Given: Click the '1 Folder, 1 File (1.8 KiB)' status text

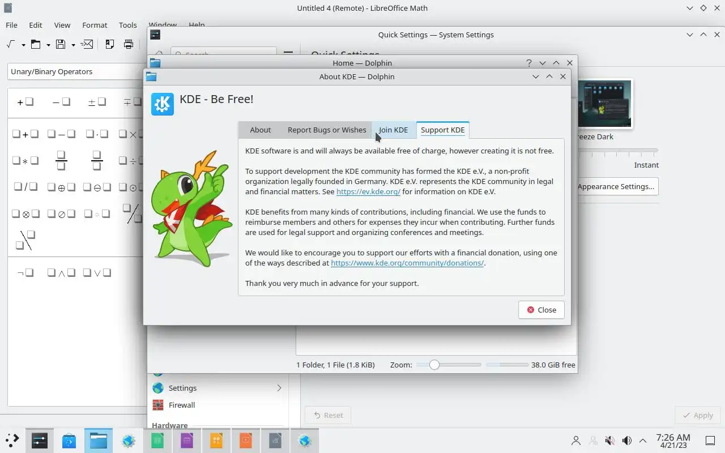Looking at the screenshot, I should click(x=335, y=365).
